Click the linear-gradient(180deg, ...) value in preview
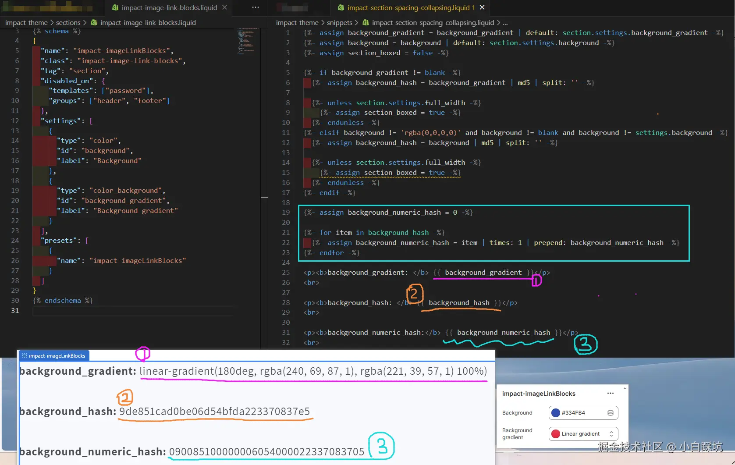 pos(313,371)
